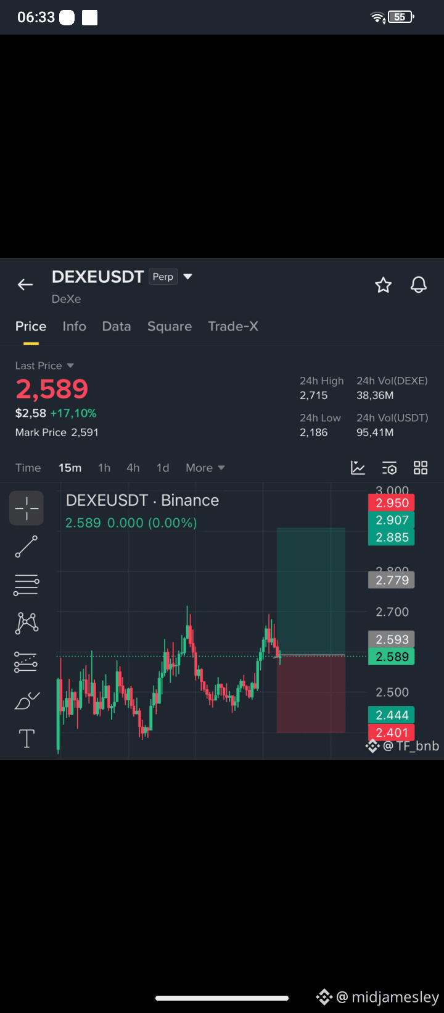Select the crosshair cursor tool
444x1013 pixels.
pos(27,508)
